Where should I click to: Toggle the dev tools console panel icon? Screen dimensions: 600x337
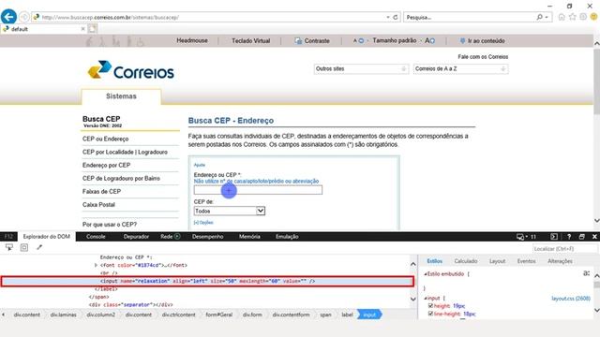[554, 237]
